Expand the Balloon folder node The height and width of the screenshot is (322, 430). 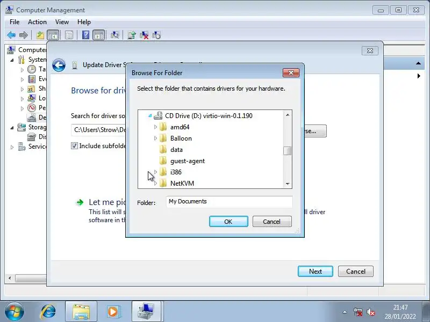click(x=155, y=138)
